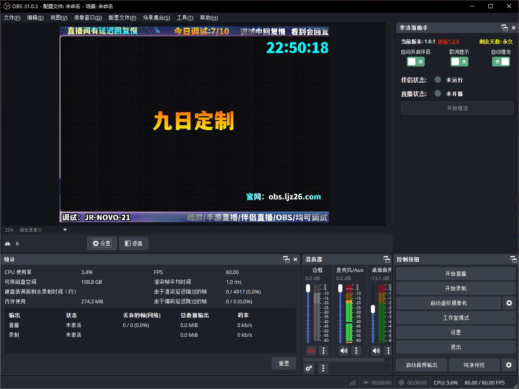Click the CPU: 3.6% status text
This screenshot has height=389, width=519.
(446, 382)
